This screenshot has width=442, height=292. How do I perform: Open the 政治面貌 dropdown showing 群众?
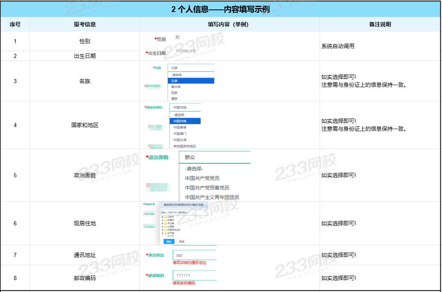pyautogui.click(x=215, y=157)
